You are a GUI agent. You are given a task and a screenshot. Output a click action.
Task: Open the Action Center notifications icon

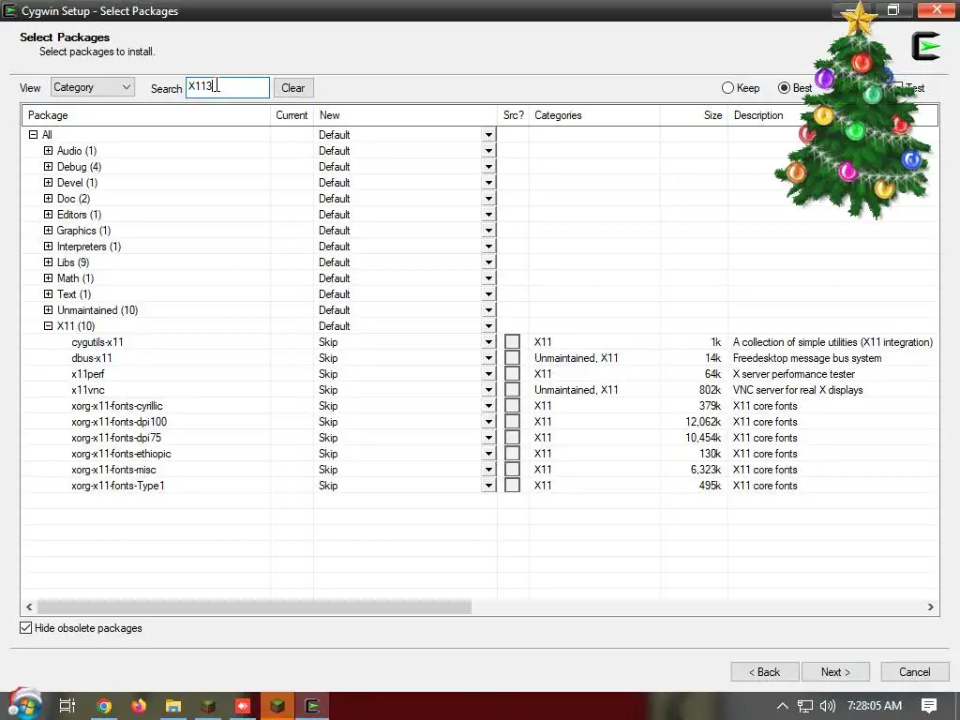pos(929,706)
